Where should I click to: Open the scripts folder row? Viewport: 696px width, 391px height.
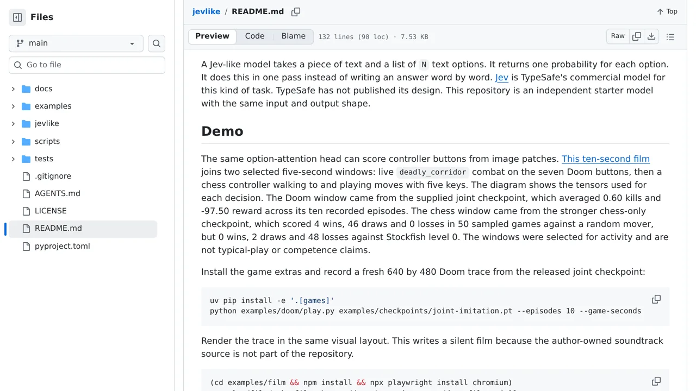point(83,141)
